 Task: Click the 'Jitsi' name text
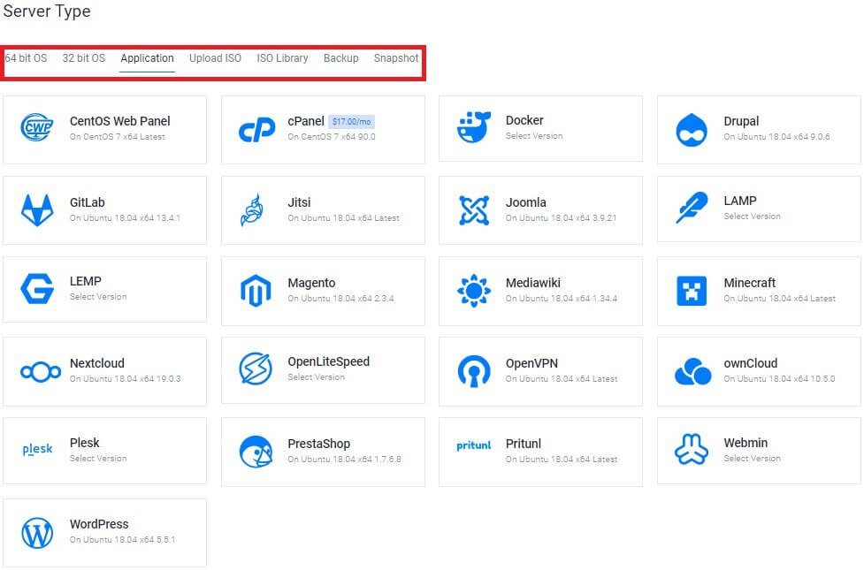point(299,202)
